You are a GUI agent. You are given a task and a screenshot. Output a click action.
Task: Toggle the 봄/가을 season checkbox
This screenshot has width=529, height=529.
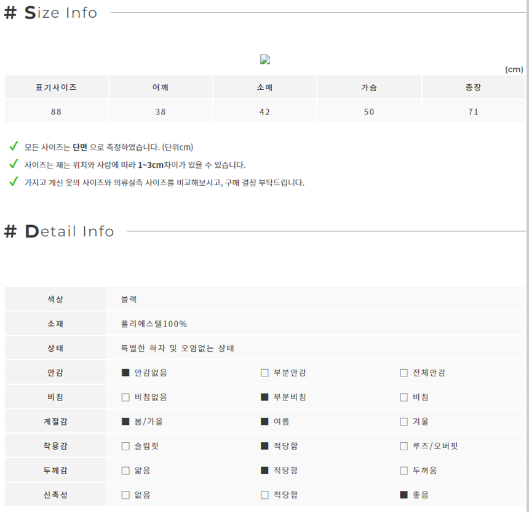[125, 422]
